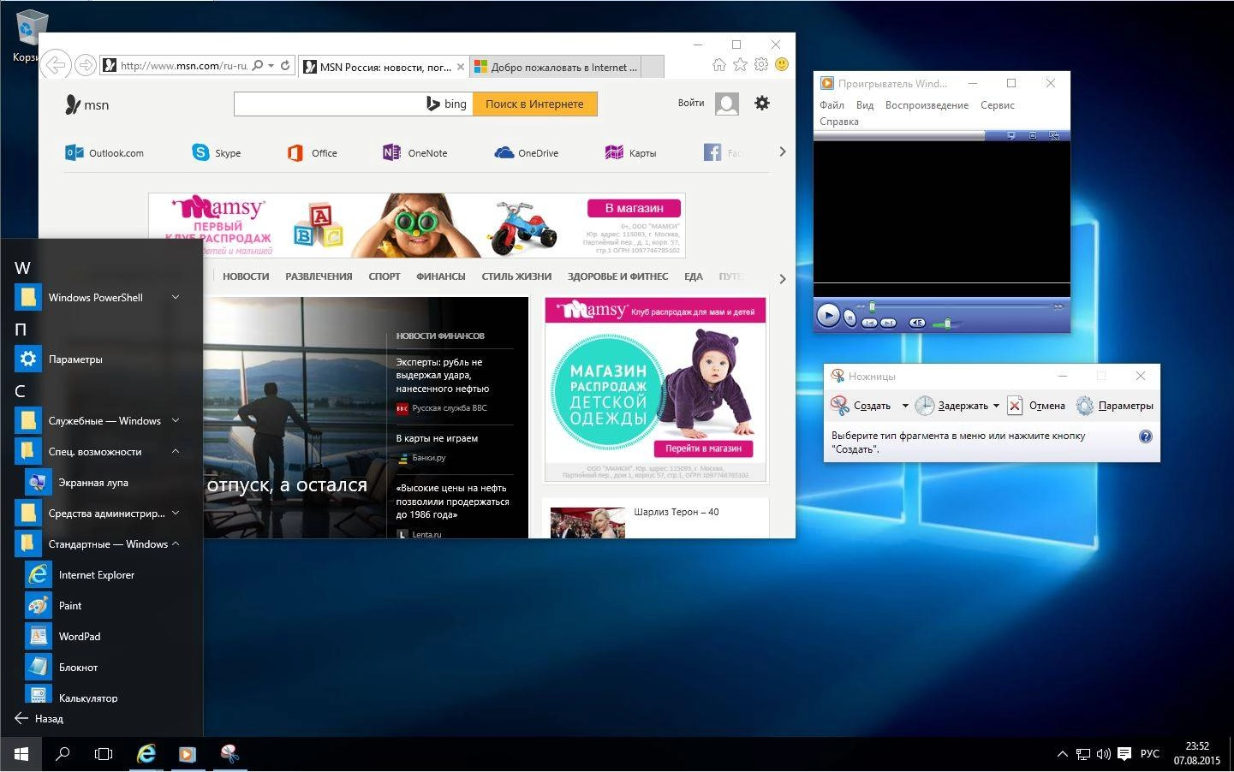Open Создать dropdown arrow in Ножницы
The image size is (1234, 772).
pos(905,406)
